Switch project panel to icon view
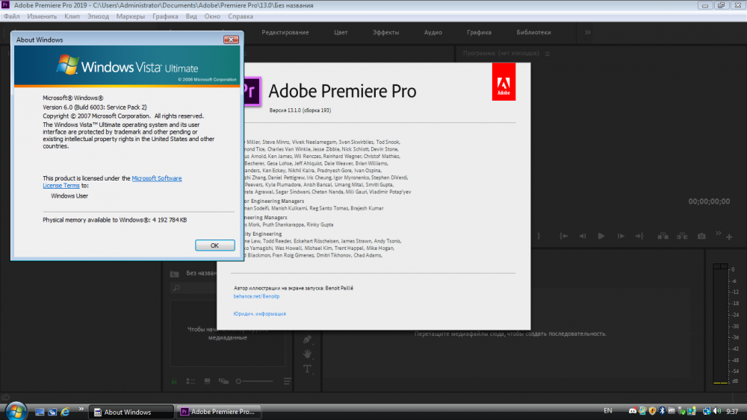Screen dimensions: 747x420 click(x=206, y=381)
